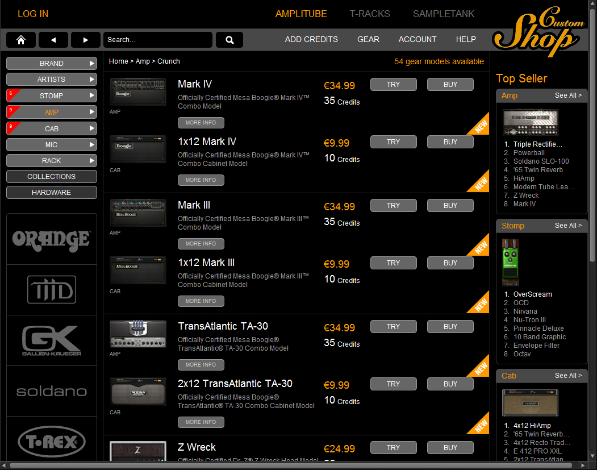The height and width of the screenshot is (470, 597).
Task: See all top seller Cabs
Action: pyautogui.click(x=568, y=376)
